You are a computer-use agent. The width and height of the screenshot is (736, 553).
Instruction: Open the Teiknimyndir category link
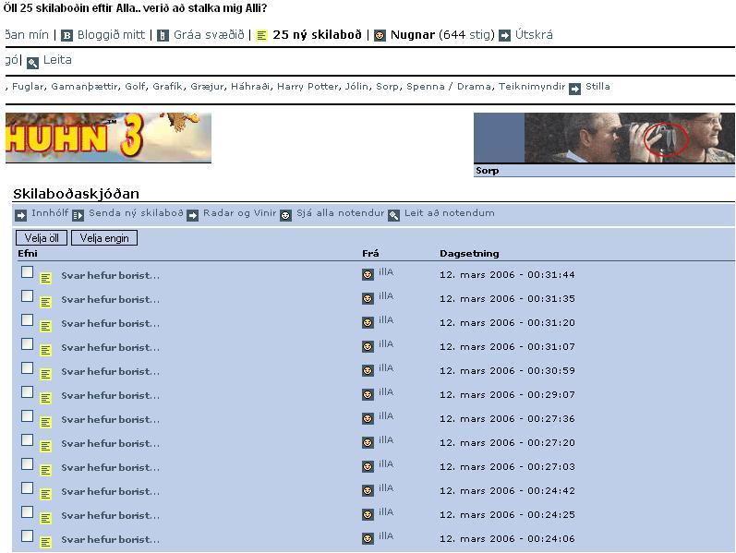532,87
